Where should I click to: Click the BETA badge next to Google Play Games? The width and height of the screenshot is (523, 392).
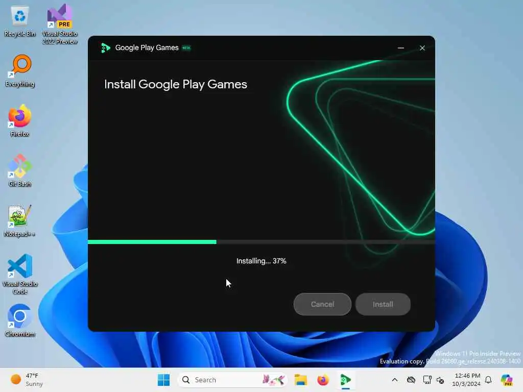coord(186,48)
